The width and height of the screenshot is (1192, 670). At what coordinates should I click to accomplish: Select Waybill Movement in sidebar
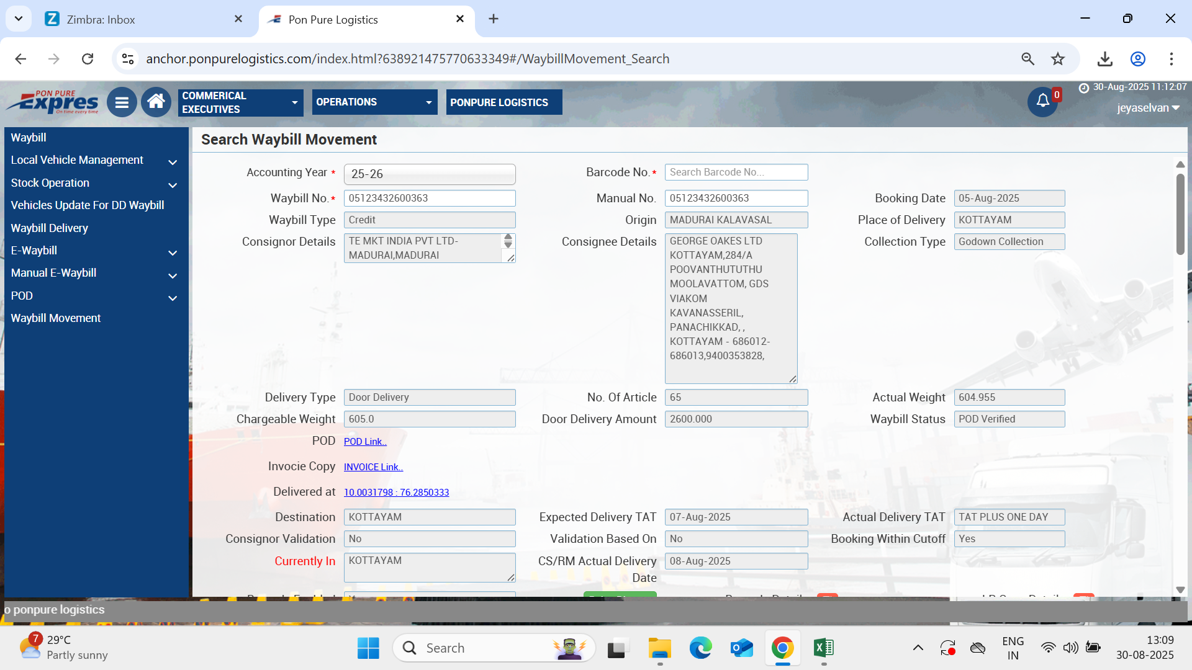pos(56,318)
